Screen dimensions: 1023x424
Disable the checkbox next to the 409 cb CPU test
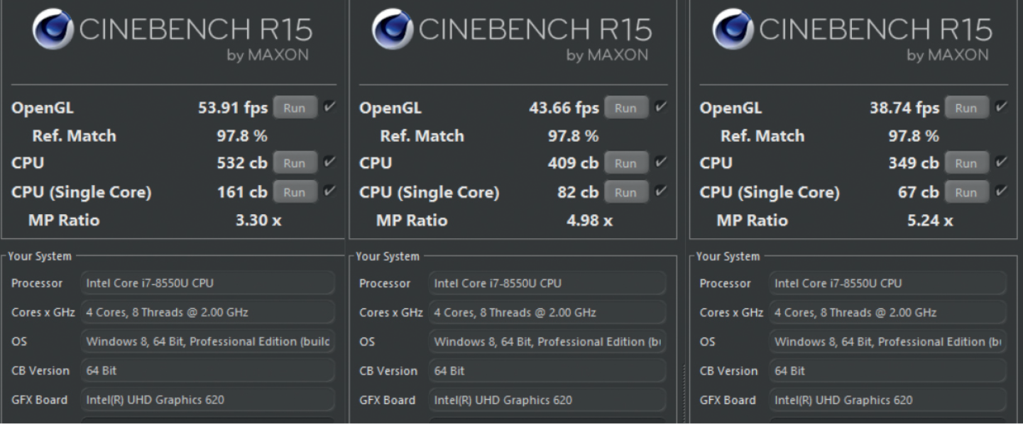coord(661,162)
